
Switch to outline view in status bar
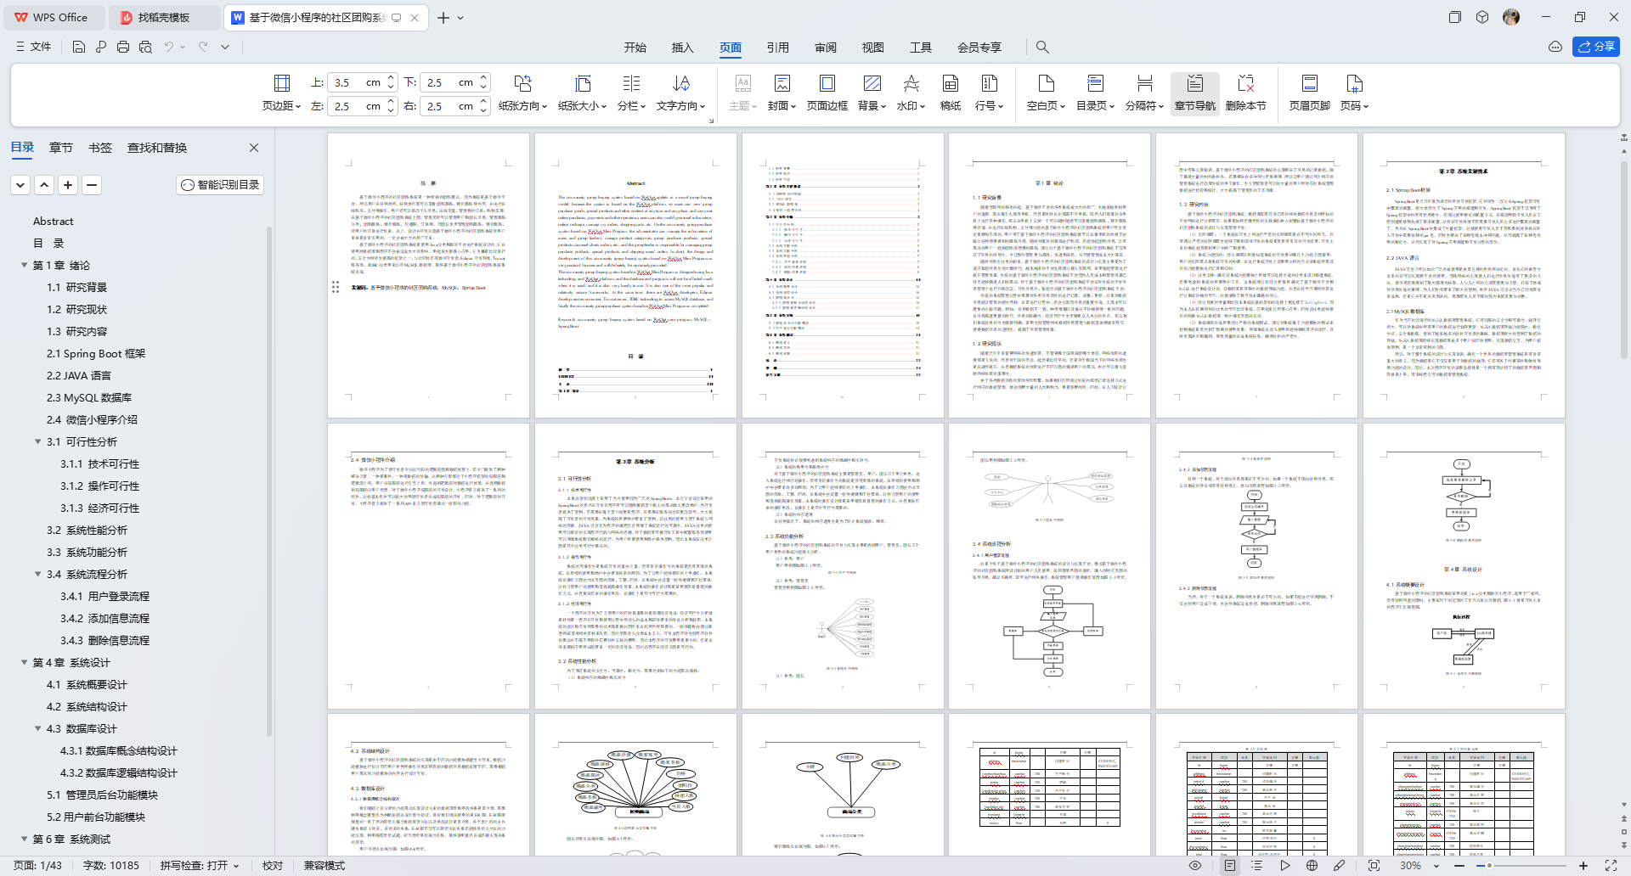(1256, 865)
